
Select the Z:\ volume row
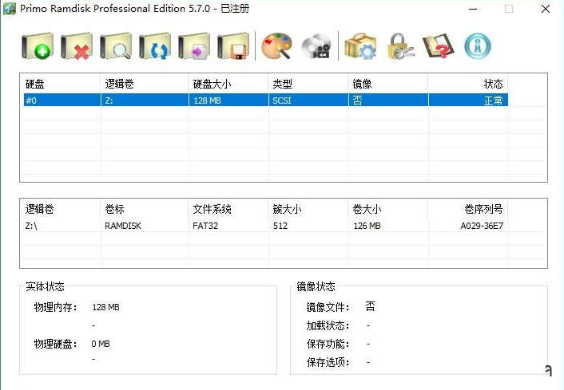point(266,226)
